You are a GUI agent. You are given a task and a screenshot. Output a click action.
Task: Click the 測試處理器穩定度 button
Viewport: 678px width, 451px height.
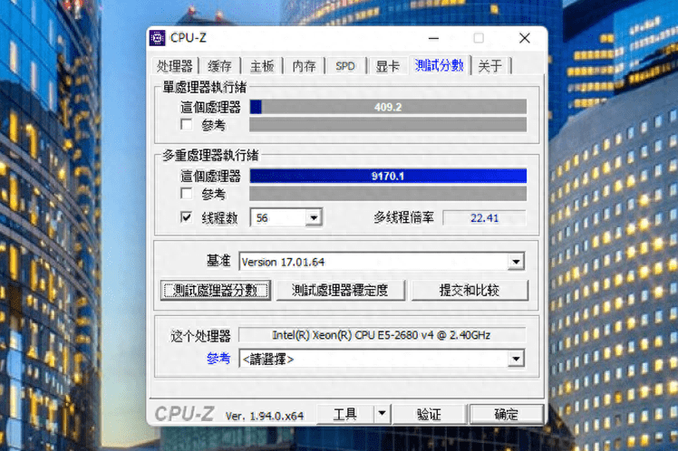click(340, 291)
